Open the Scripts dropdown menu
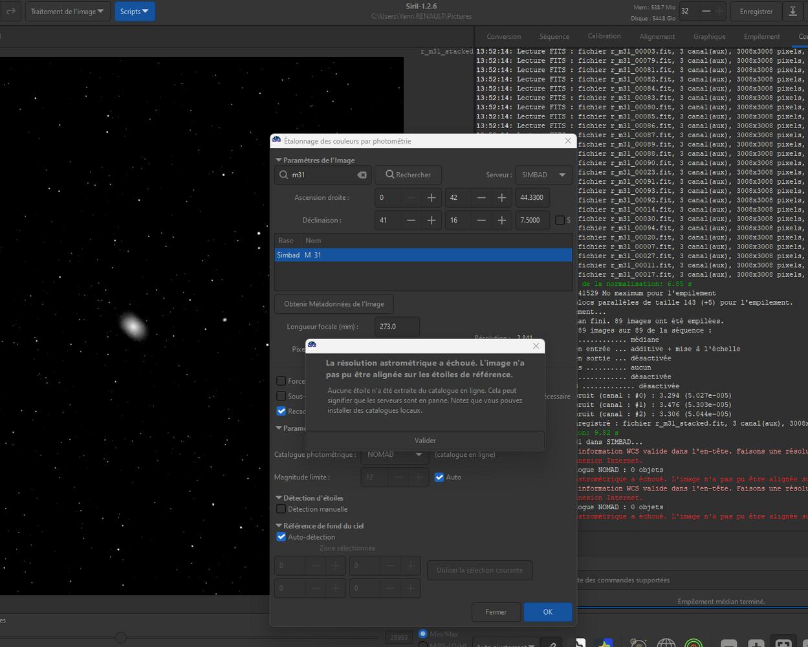Screen dimensions: 808x647 (x=135, y=11)
